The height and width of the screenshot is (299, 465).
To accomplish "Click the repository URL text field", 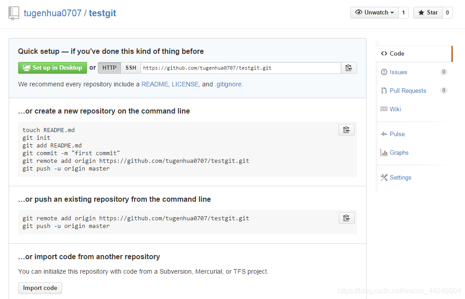I will click(x=240, y=68).
